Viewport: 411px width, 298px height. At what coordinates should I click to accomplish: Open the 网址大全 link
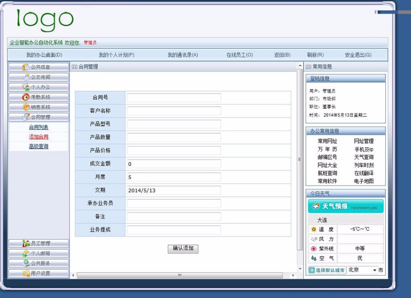click(327, 165)
